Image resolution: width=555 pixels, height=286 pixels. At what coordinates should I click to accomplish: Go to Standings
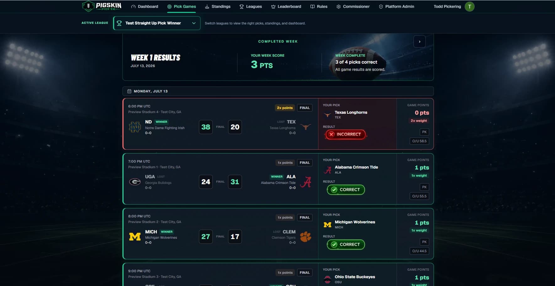[218, 7]
